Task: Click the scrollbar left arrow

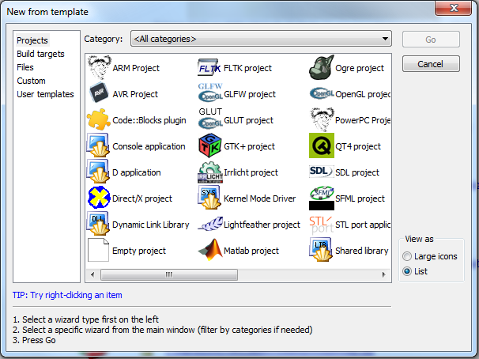Action: tap(92, 274)
